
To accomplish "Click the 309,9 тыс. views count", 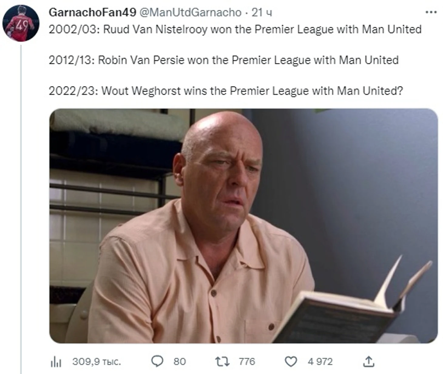I will (x=96, y=362).
